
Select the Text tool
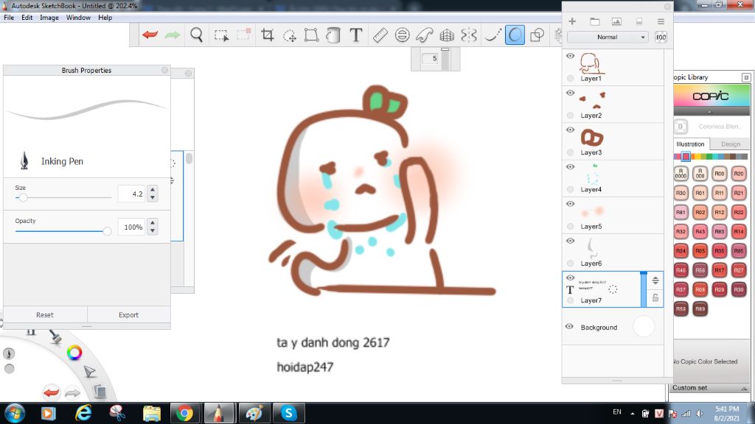point(355,35)
